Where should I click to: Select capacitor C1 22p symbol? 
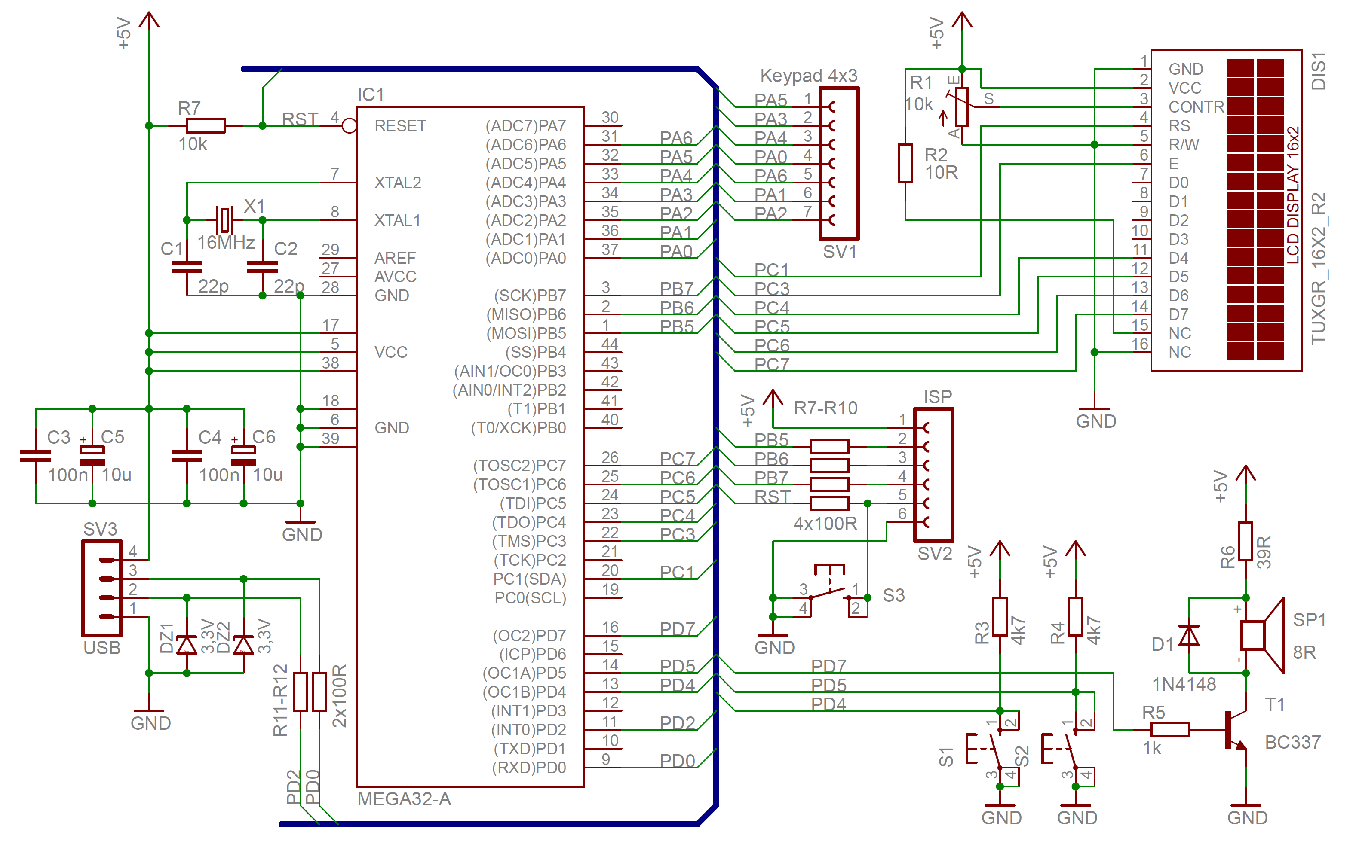pyautogui.click(x=187, y=268)
